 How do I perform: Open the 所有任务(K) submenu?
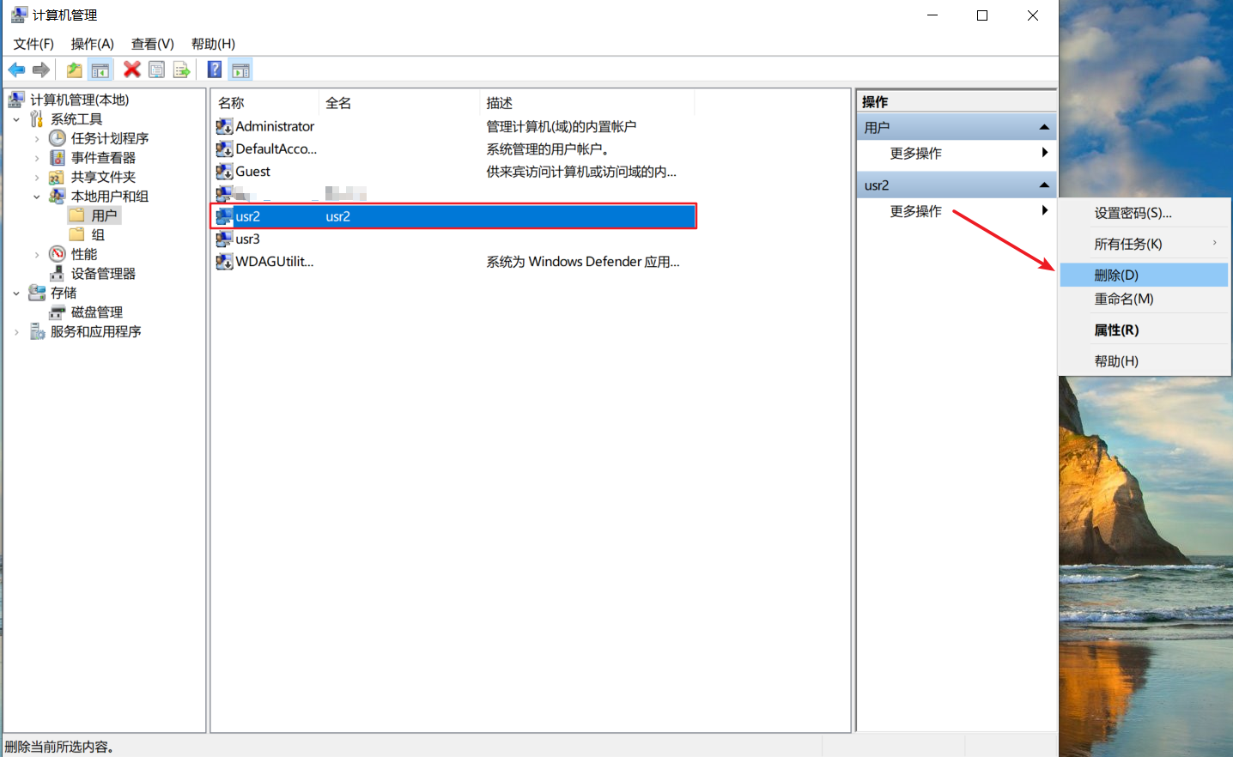[x=1145, y=244]
